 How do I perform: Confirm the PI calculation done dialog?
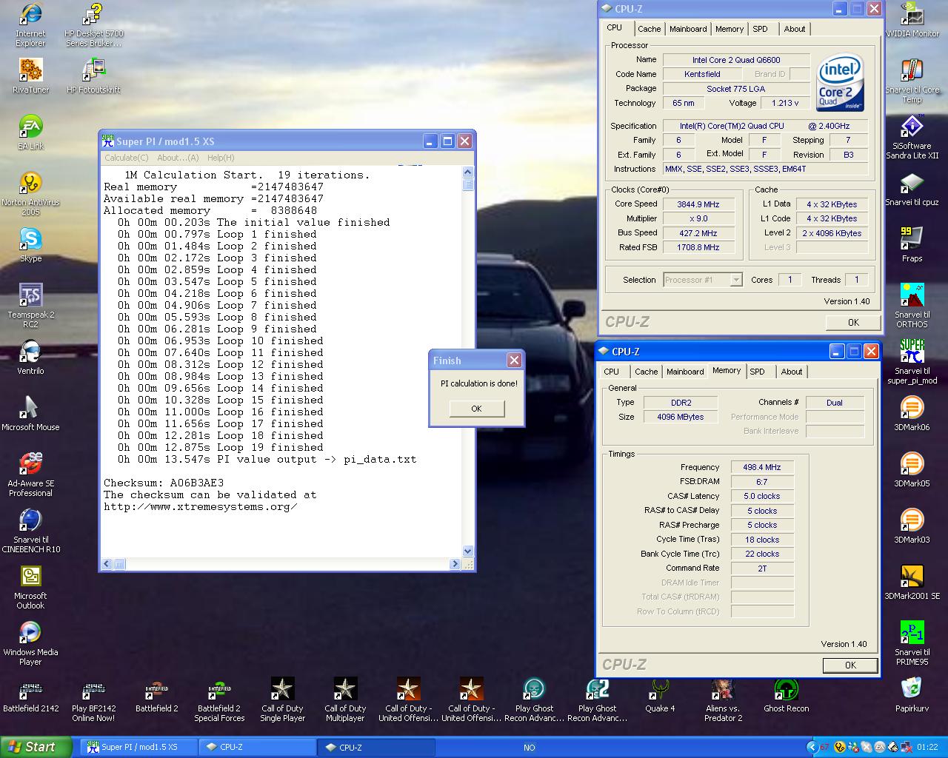click(476, 409)
